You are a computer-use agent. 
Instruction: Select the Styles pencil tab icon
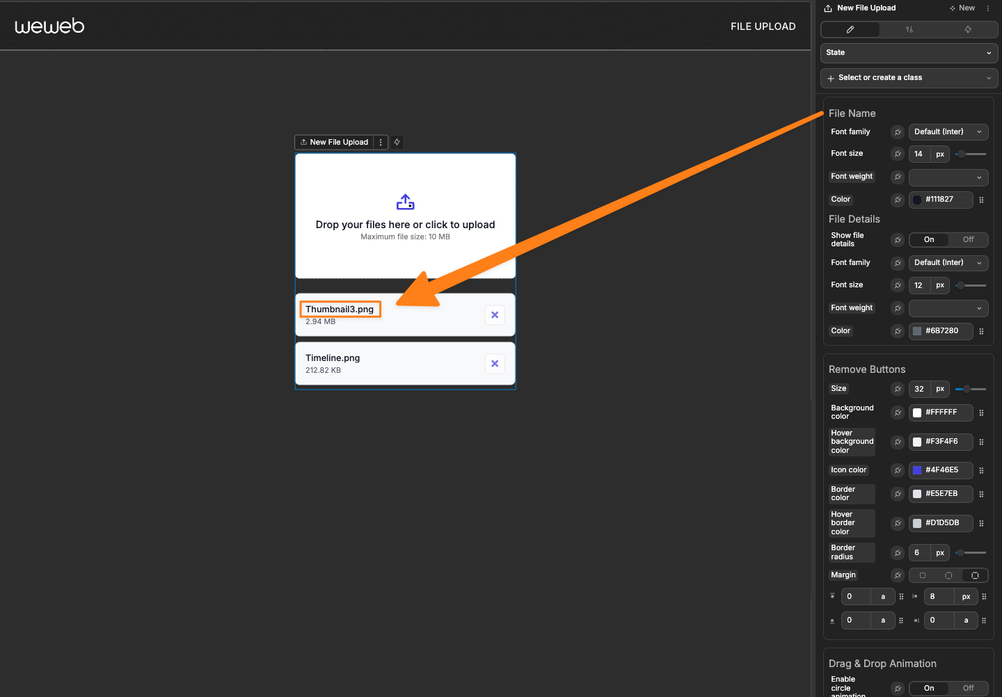pos(850,29)
